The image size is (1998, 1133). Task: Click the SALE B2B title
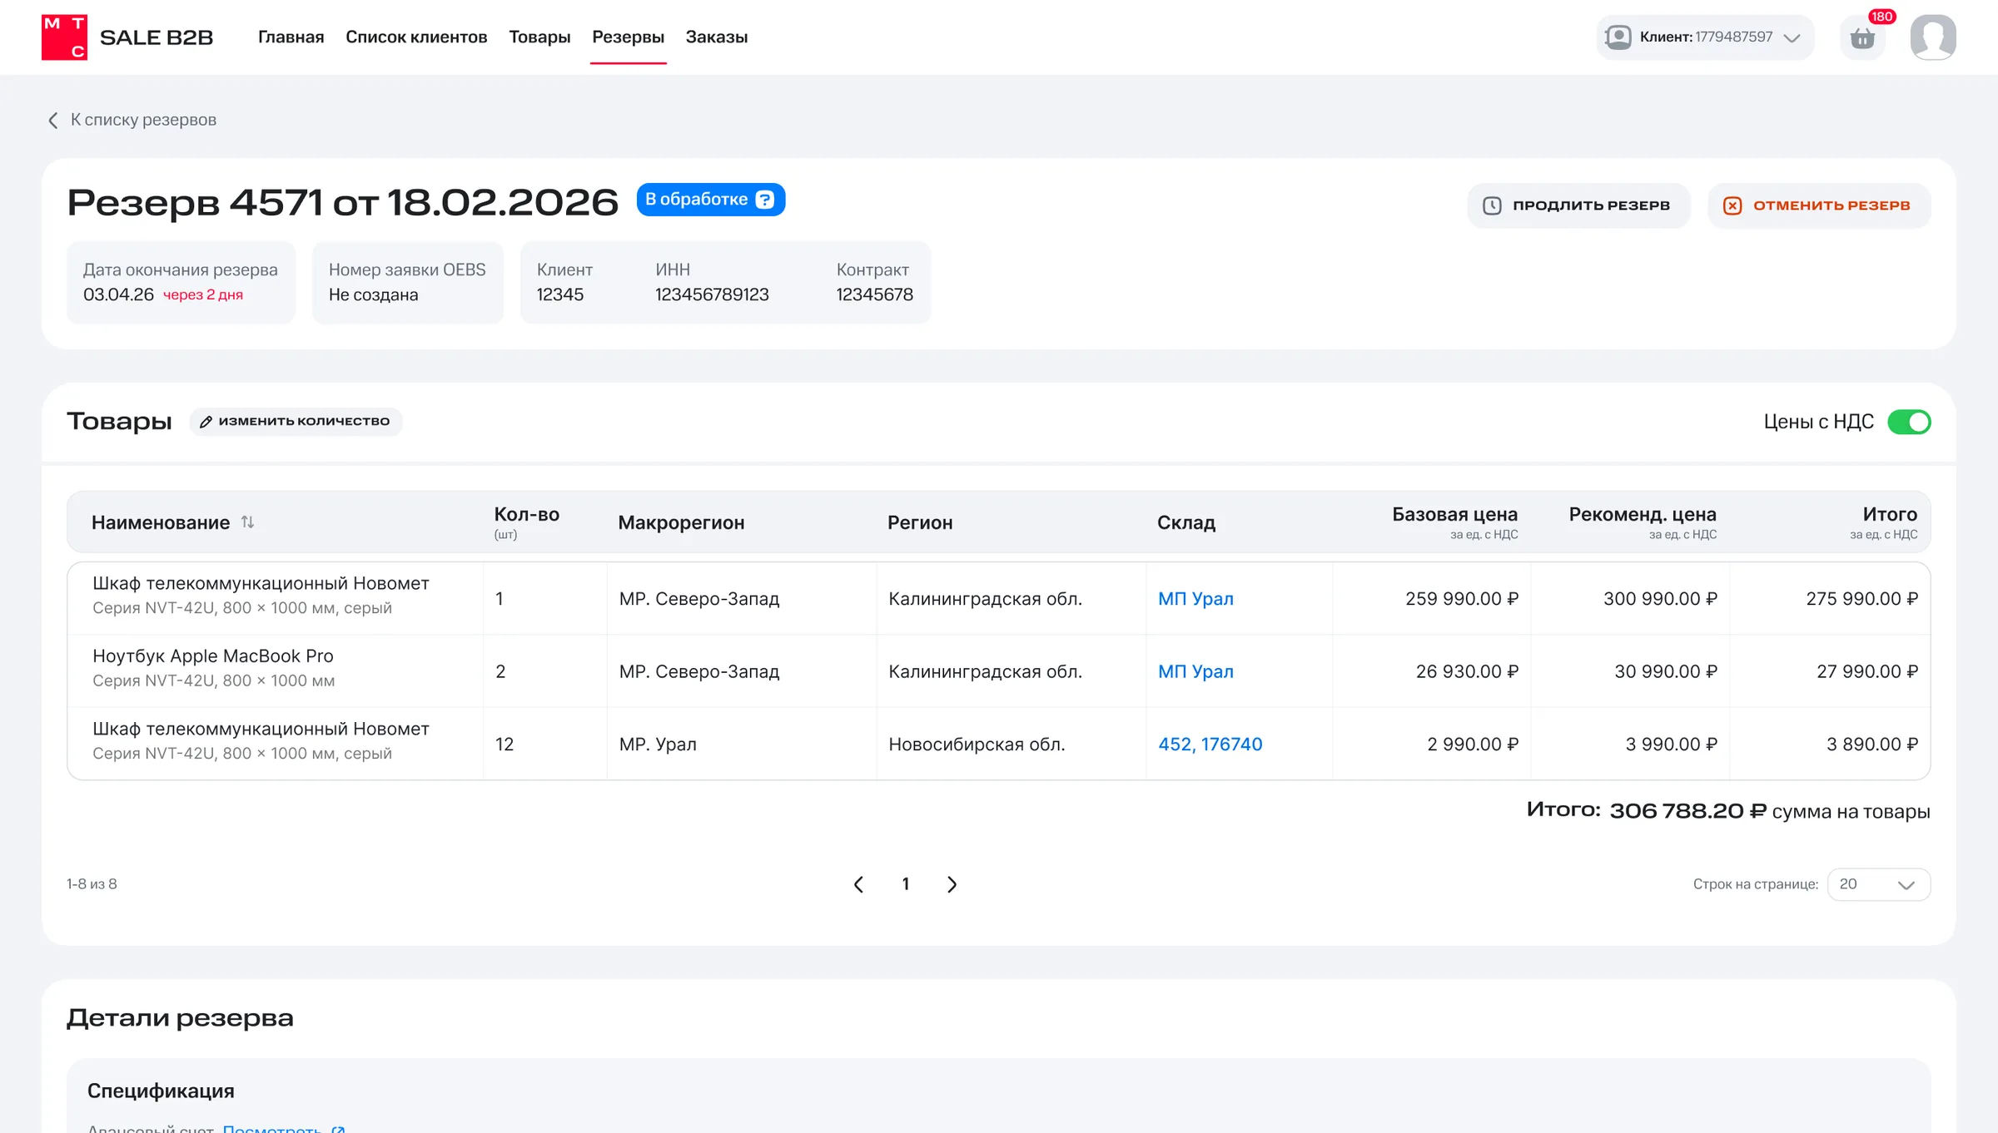pos(157,37)
